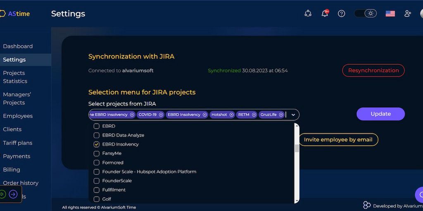
Task: Click the RETM tag label
Action: pos(244,115)
